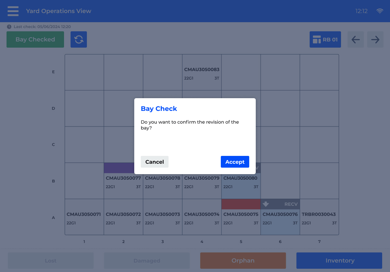Open the hamburger menu
390x272 pixels.
tap(13, 11)
